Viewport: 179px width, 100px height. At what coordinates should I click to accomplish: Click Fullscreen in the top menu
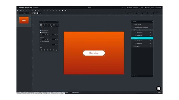(158, 7)
